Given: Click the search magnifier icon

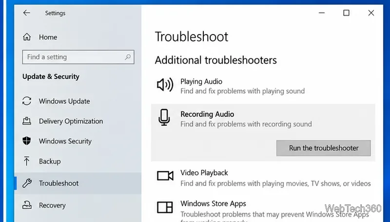Looking at the screenshot, I should pos(128,57).
